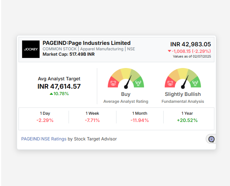The width and height of the screenshot is (230, 186).
Task: Click the -1,008.15 (-2.29%) change value
Action: tap(191, 51)
